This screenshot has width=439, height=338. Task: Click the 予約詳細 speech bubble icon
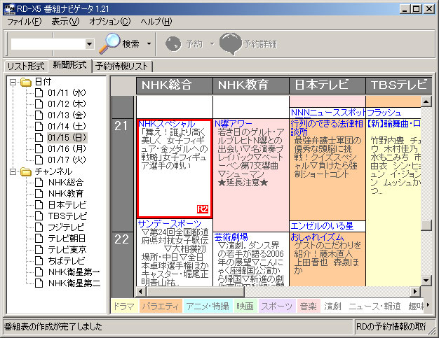[x=230, y=43]
